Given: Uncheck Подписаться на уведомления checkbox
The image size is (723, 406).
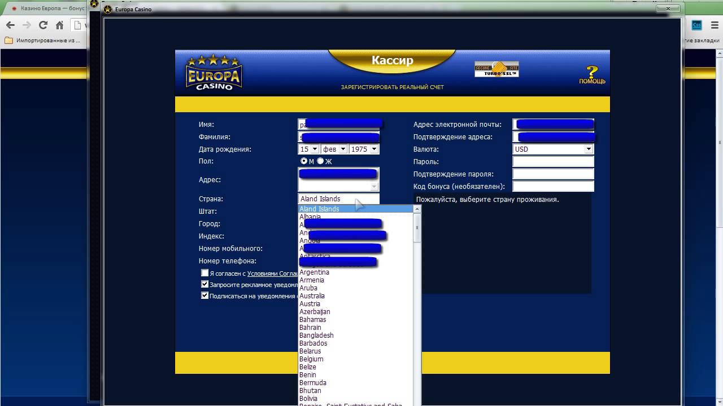Looking at the screenshot, I should [205, 295].
